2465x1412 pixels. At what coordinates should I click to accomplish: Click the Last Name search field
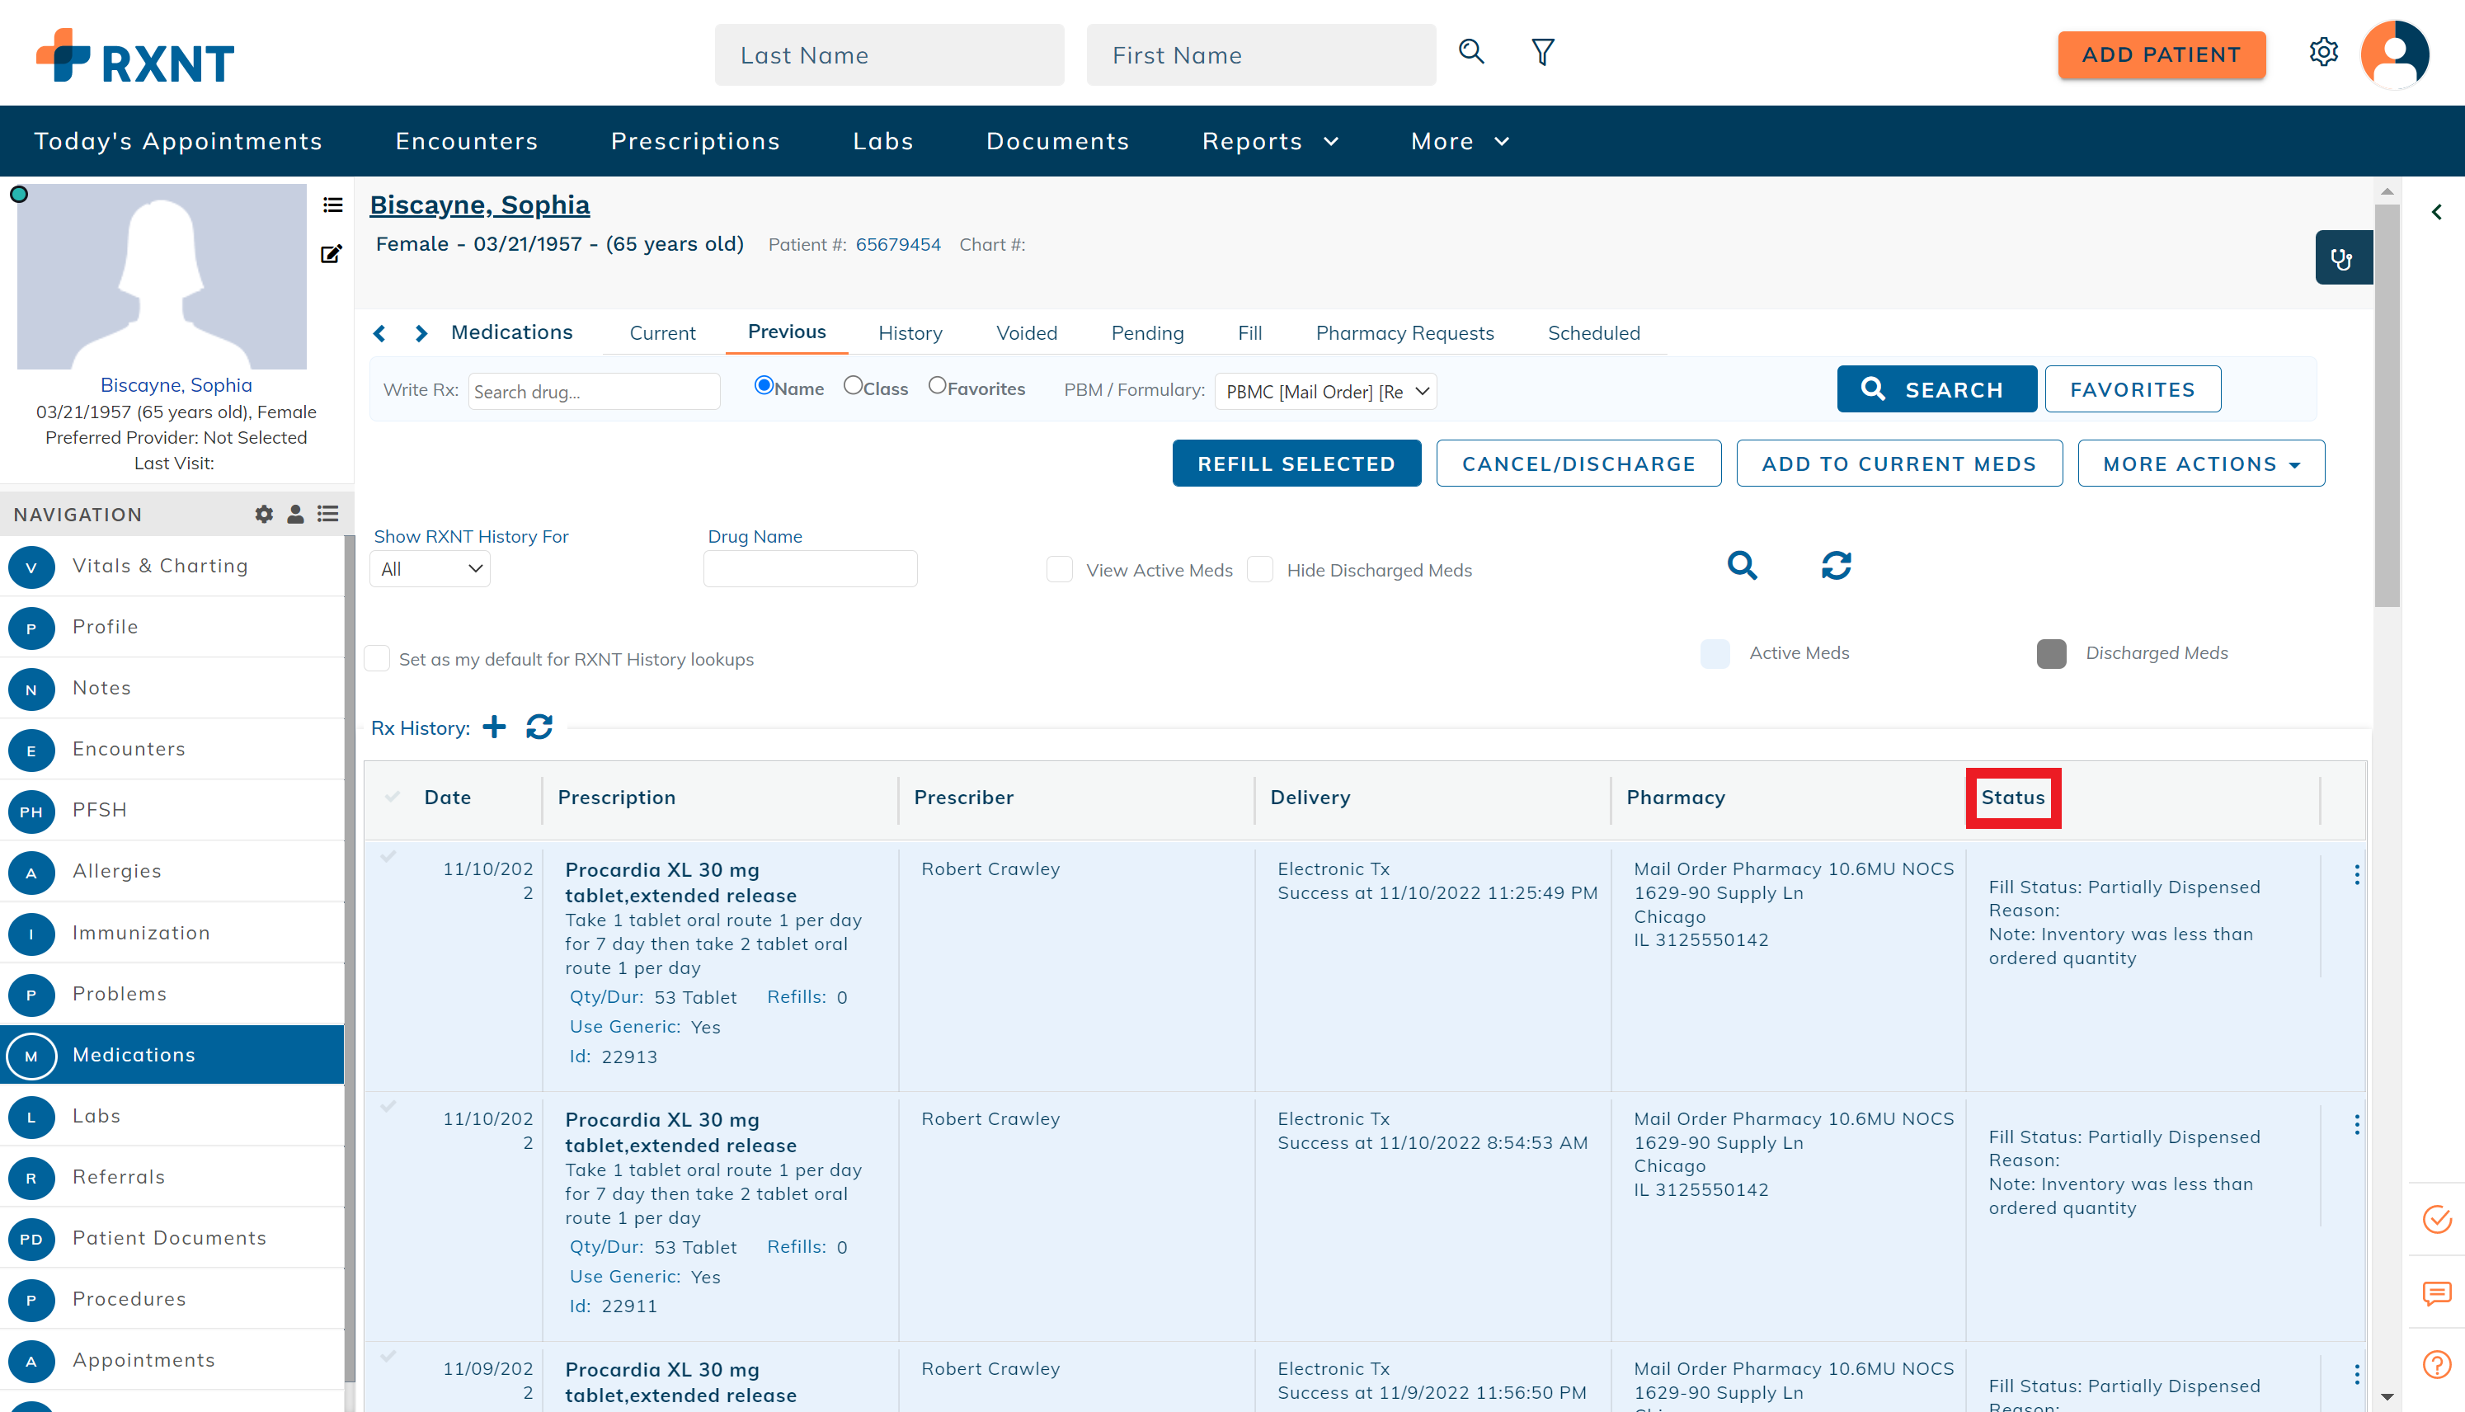(x=889, y=55)
